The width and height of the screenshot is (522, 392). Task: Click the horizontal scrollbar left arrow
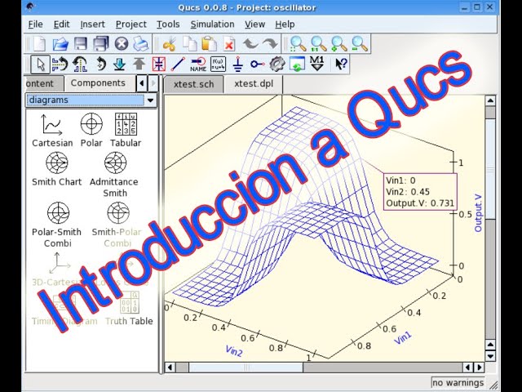click(x=170, y=367)
